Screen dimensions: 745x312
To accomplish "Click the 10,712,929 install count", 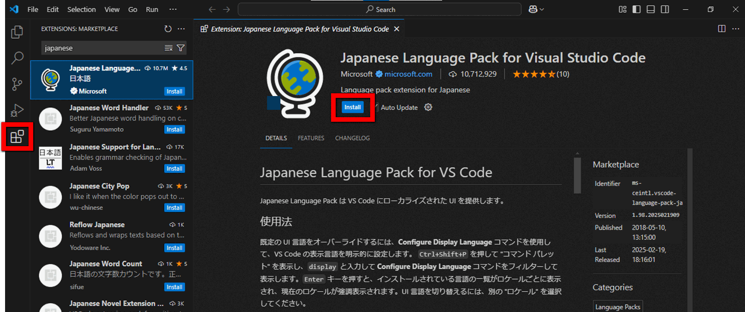I will tap(478, 74).
